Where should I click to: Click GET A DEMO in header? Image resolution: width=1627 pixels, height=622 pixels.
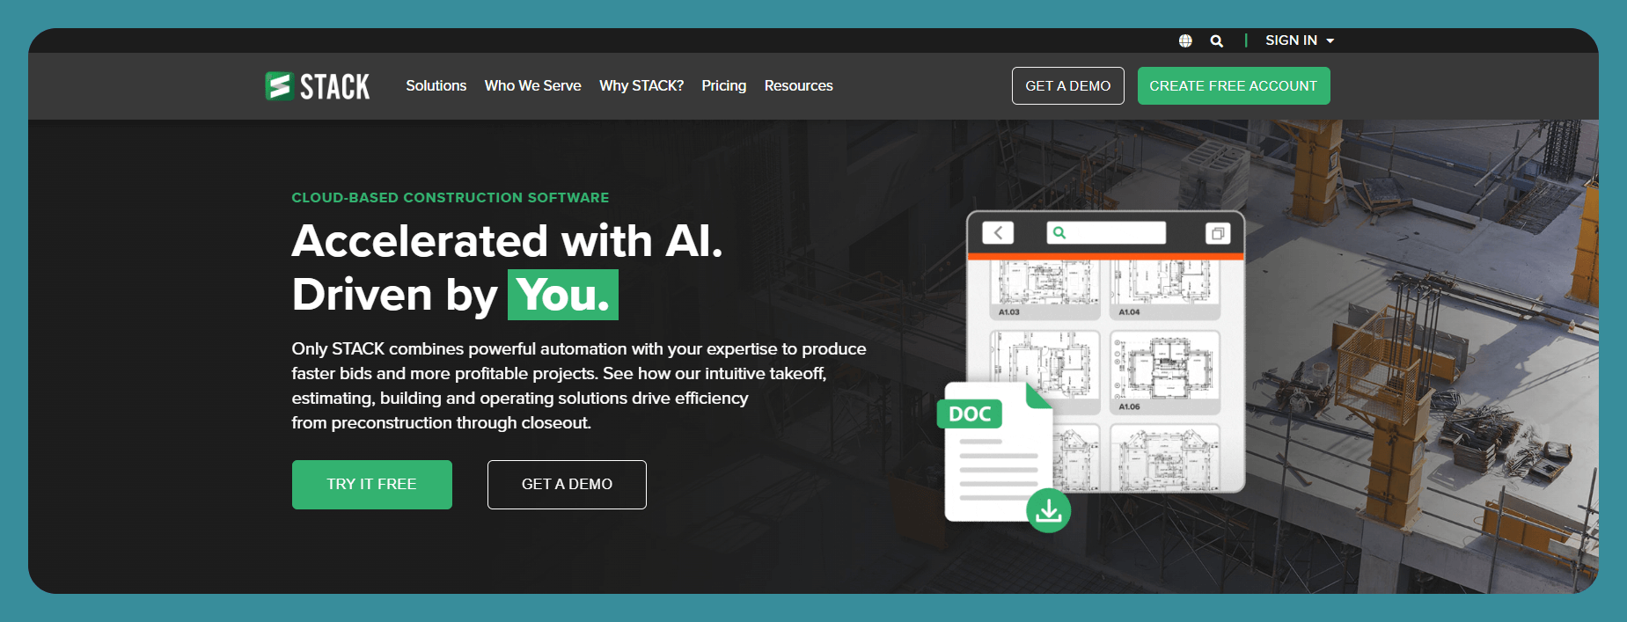pos(1068,85)
